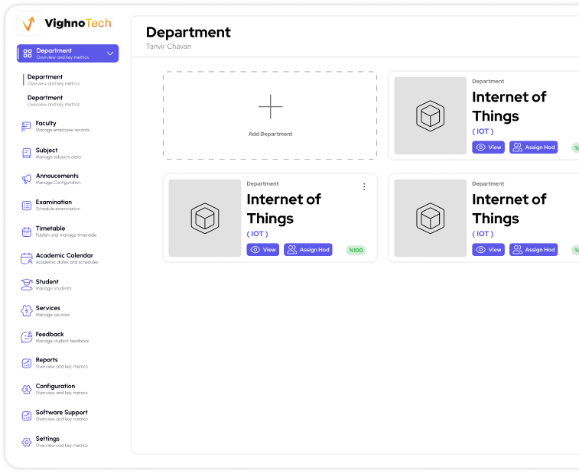Viewport: 579px width, 473px height.
Task: Click cube thumbnail on bottom-right IOT card
Action: coord(430,218)
